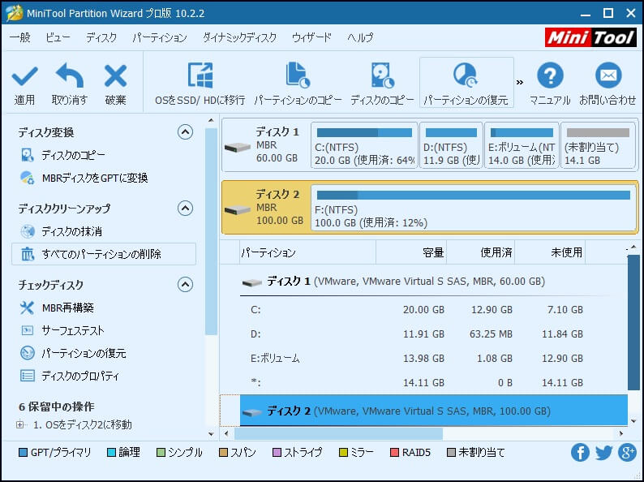The width and height of the screenshot is (644, 482).
Task: Collapse the チェックディスク section
Action: (x=186, y=285)
